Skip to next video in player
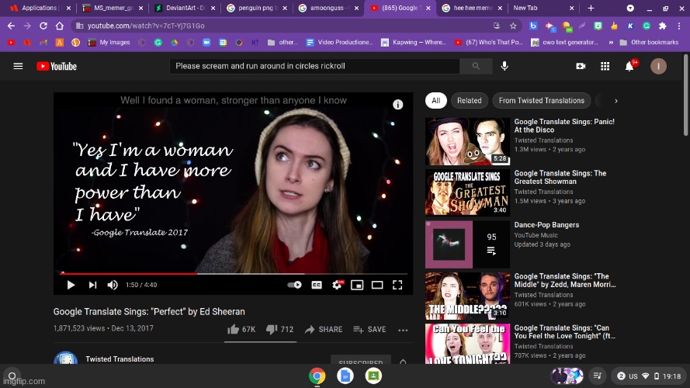This screenshot has width=690, height=388. pyautogui.click(x=92, y=285)
